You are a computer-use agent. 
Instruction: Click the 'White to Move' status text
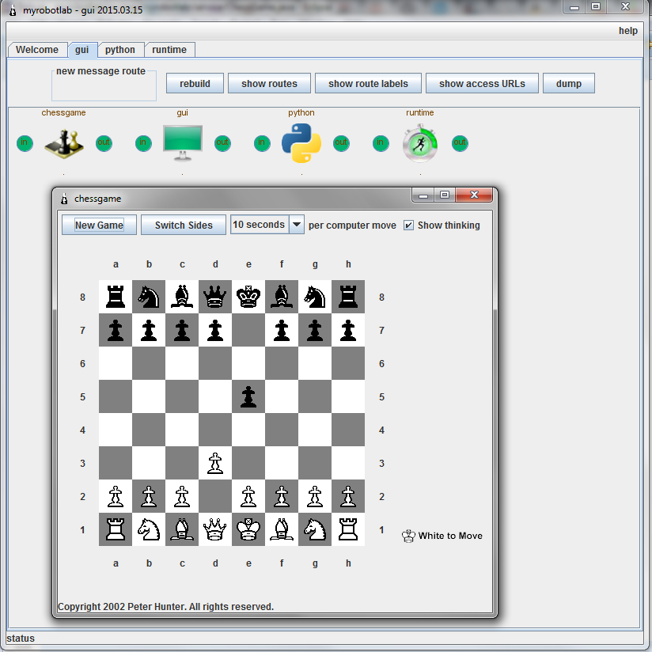(450, 536)
